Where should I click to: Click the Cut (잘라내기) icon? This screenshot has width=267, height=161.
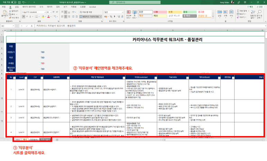(10, 11)
